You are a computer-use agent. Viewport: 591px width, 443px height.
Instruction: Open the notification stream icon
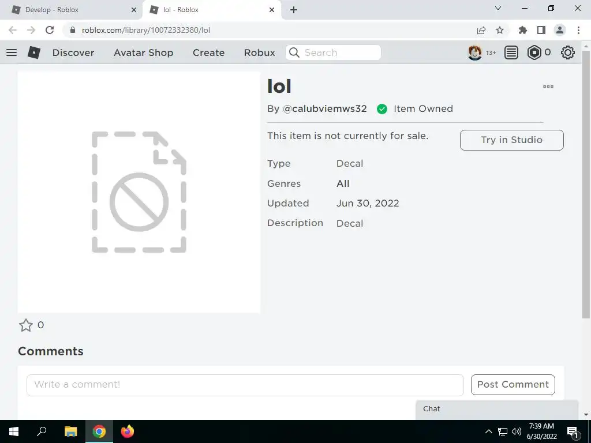pos(511,52)
